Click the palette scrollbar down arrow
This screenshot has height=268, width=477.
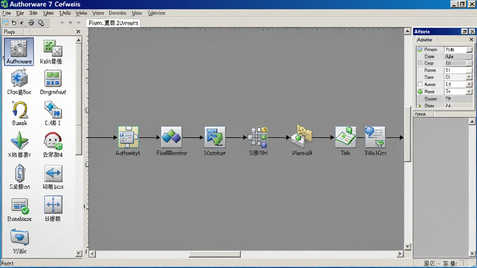78,253
